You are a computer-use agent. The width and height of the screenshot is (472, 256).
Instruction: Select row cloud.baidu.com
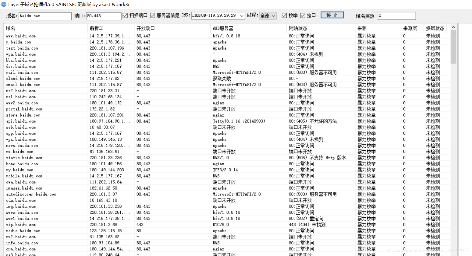pyautogui.click(x=227, y=79)
